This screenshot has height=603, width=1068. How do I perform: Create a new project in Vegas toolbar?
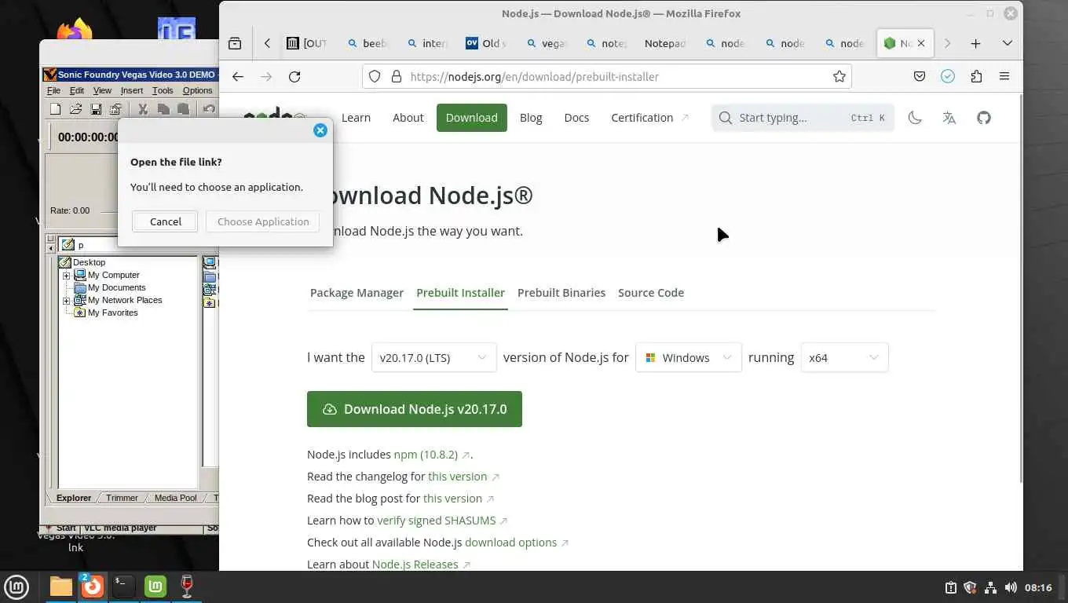pos(55,109)
